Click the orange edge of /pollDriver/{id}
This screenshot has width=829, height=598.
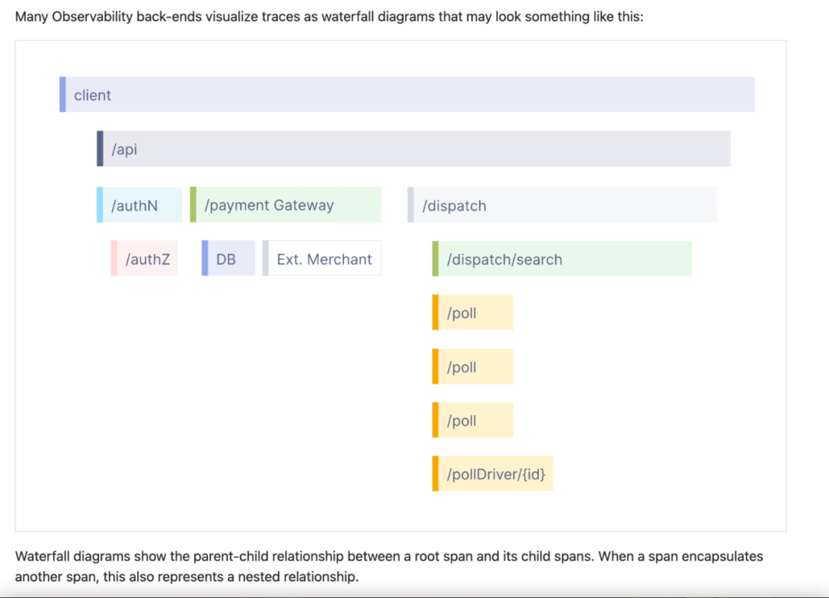click(434, 473)
